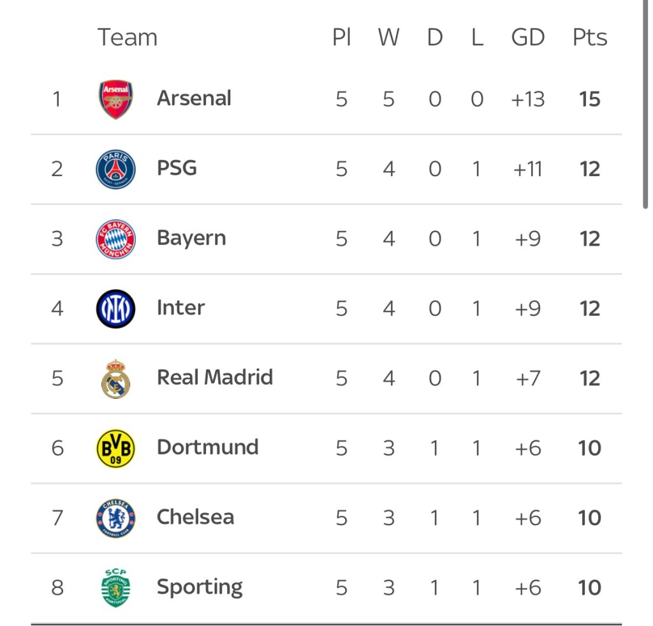Open the Real Madrid team link

pyautogui.click(x=214, y=377)
